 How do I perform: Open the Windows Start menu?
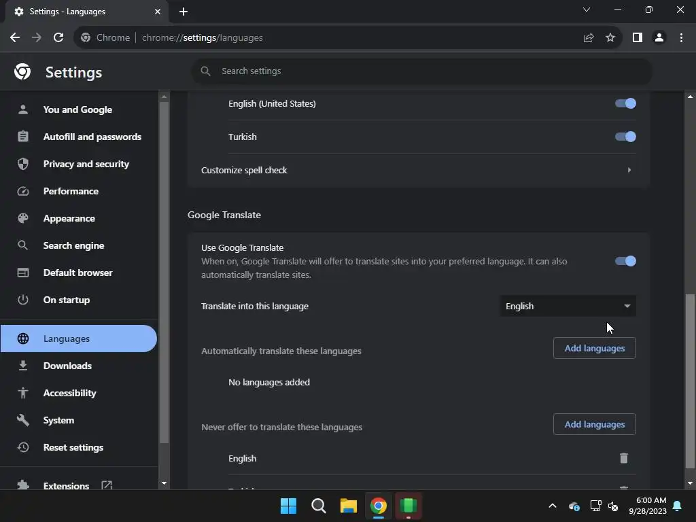[288, 506]
